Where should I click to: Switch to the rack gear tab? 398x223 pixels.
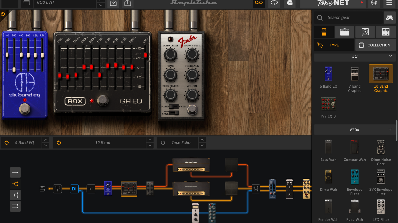point(386,32)
